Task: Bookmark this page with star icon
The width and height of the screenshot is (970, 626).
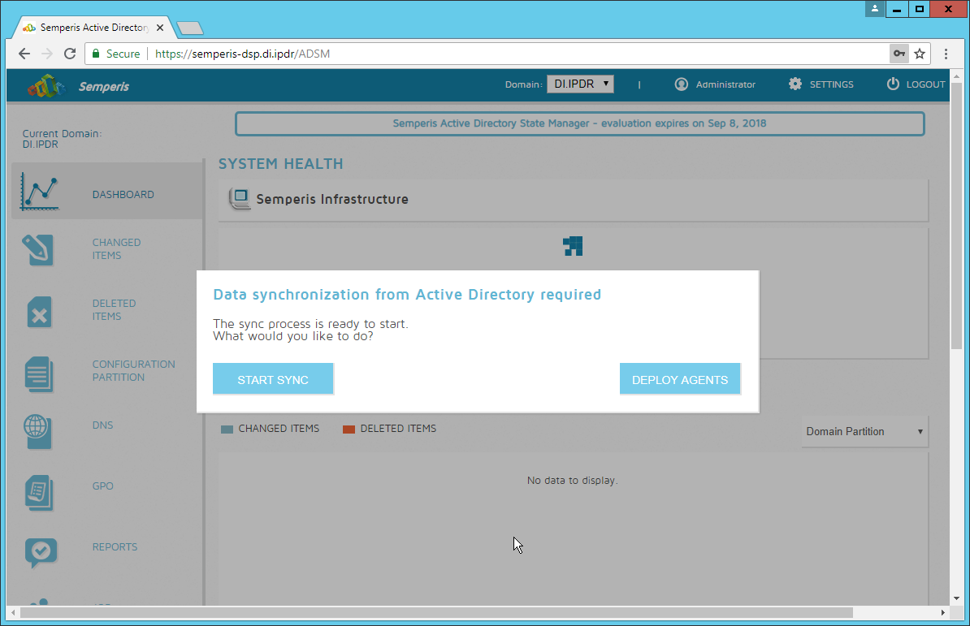Action: click(920, 54)
